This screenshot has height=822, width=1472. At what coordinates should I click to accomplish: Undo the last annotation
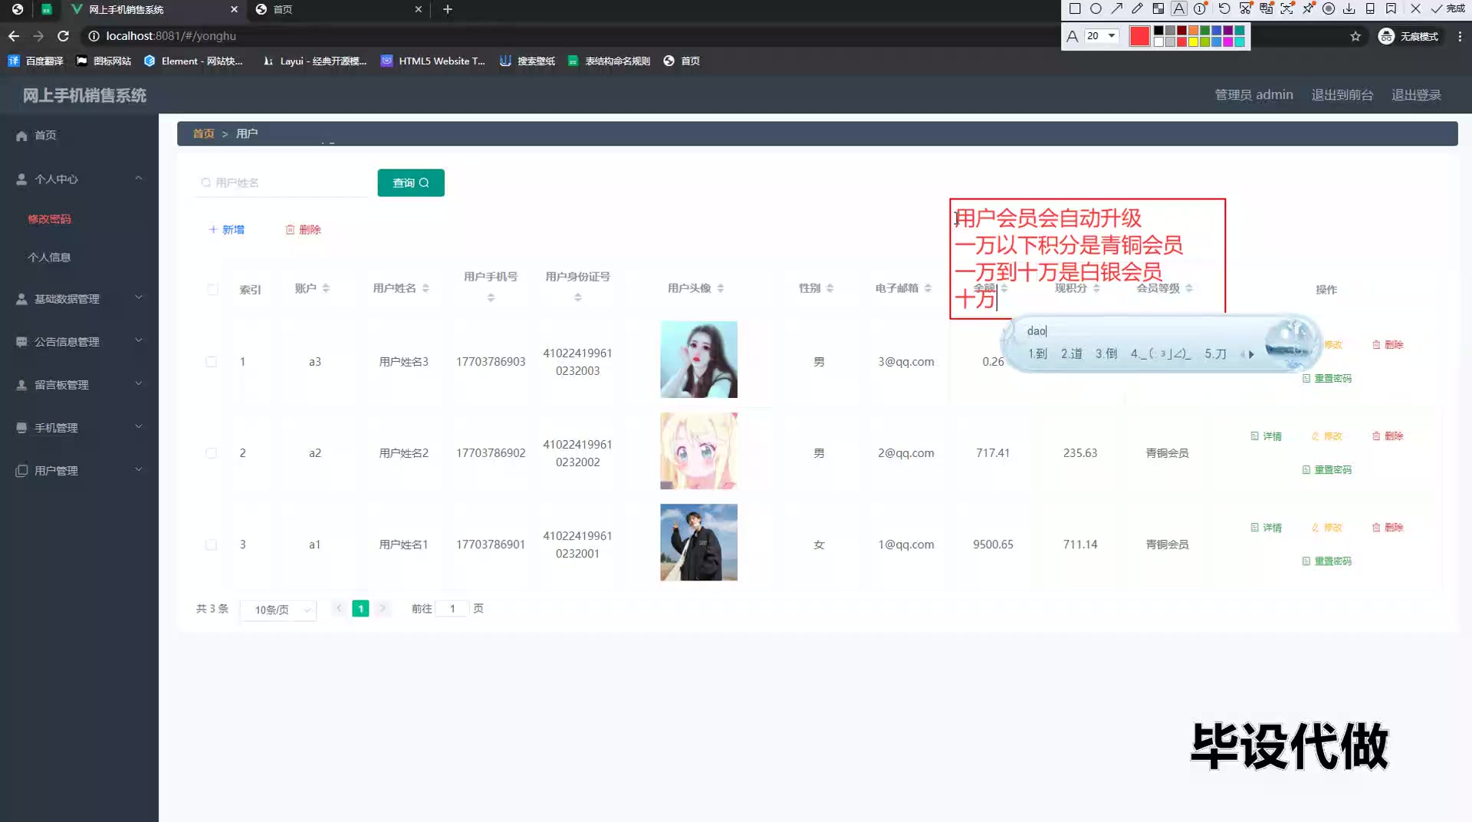1224,9
